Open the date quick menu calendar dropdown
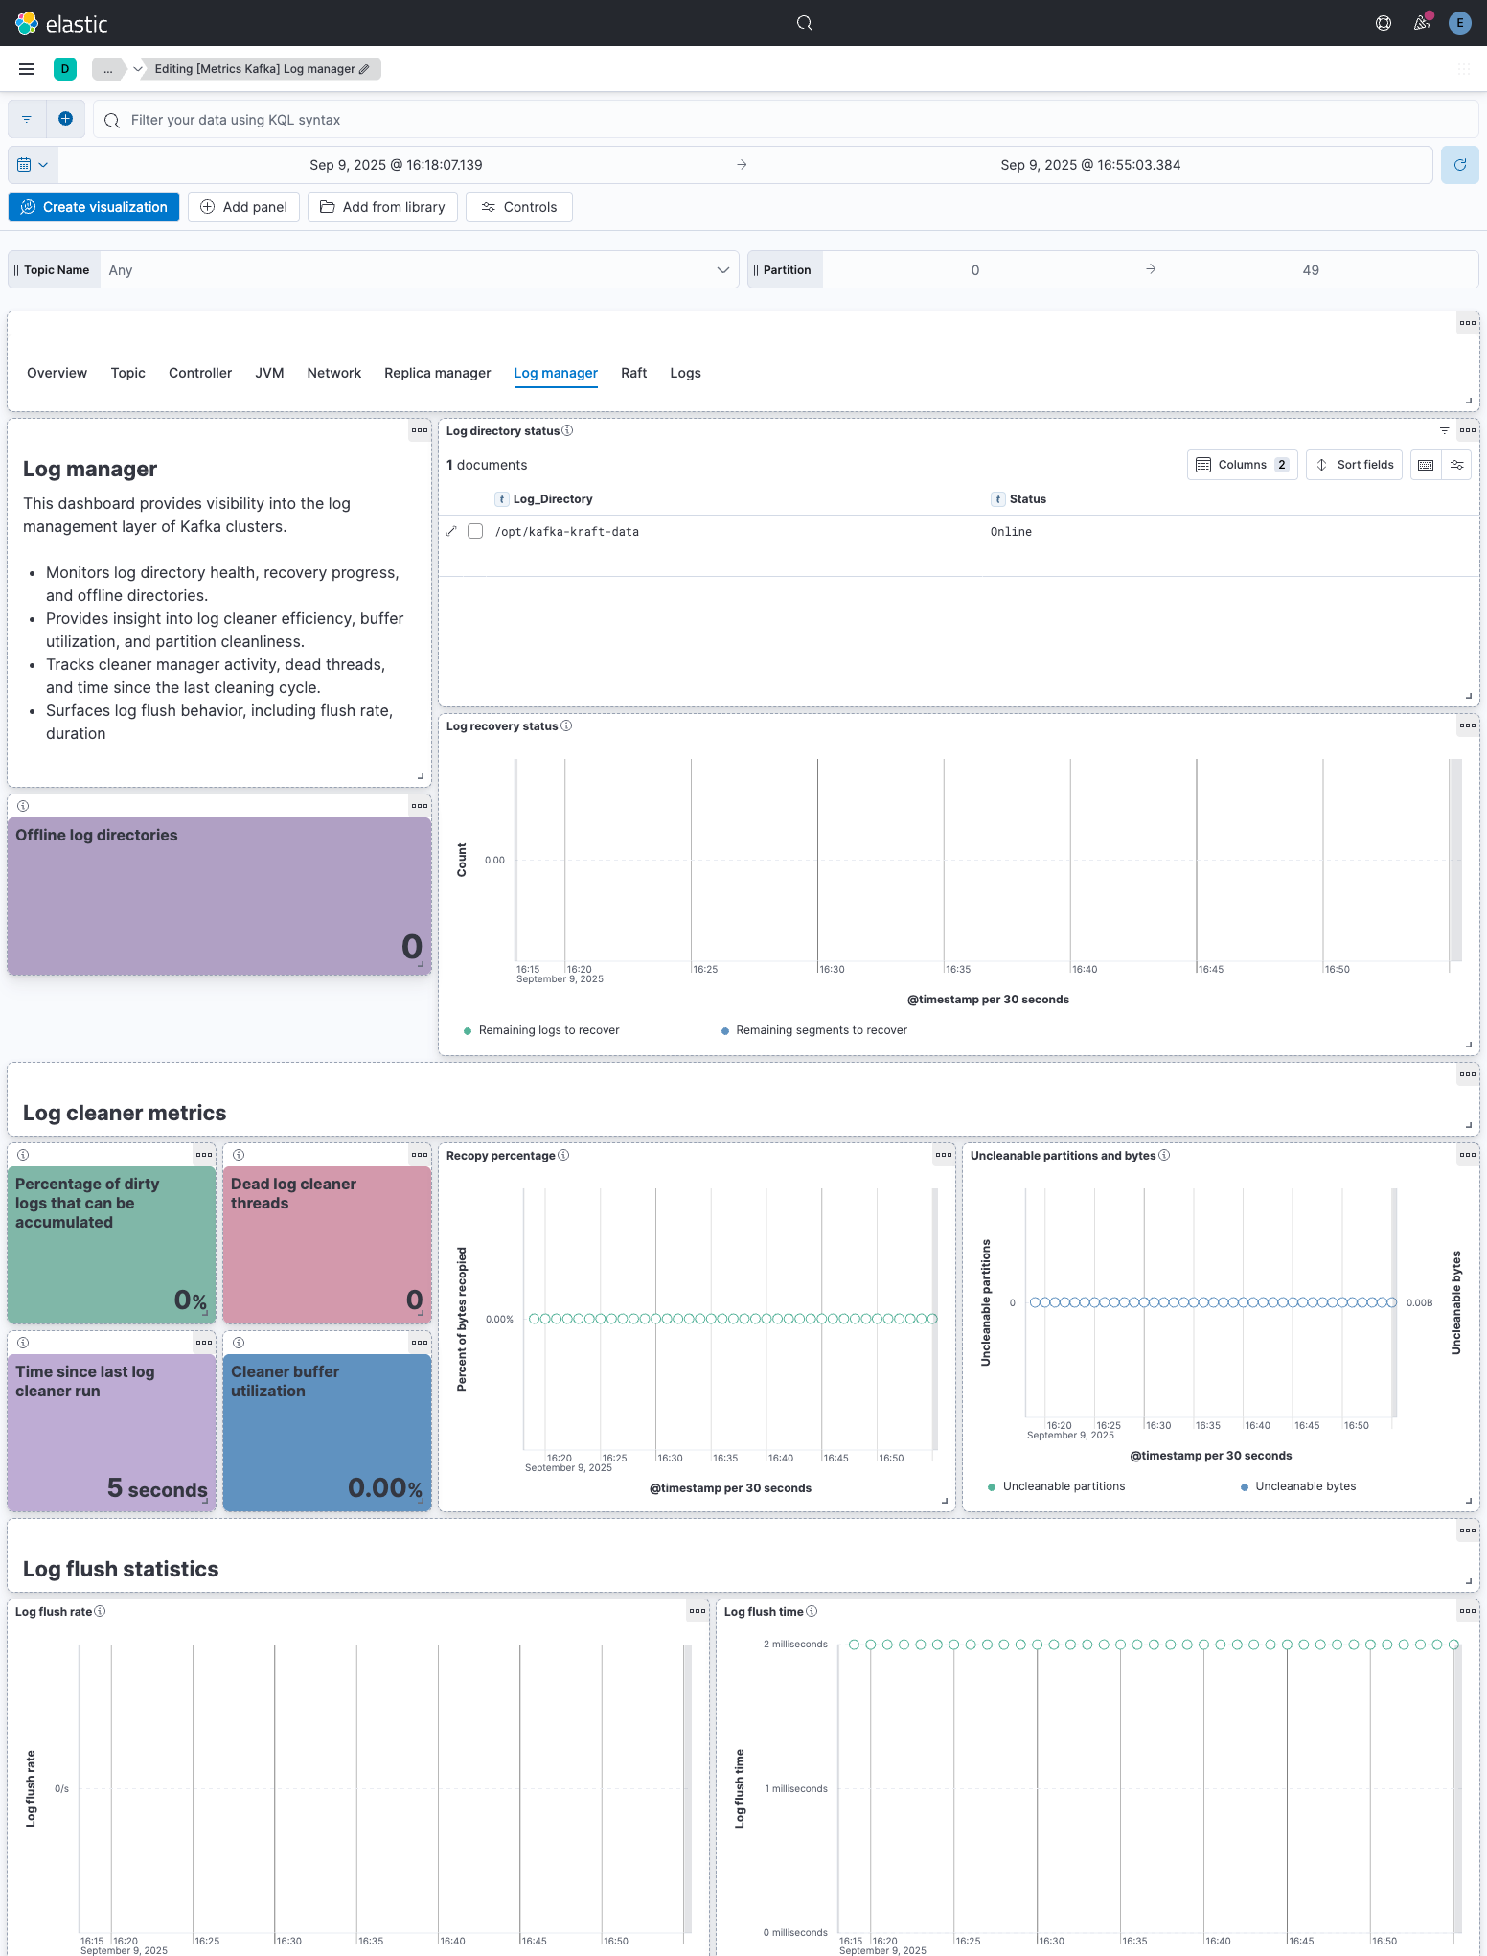Viewport: 1487px width, 1956px height. pyautogui.click(x=33, y=165)
